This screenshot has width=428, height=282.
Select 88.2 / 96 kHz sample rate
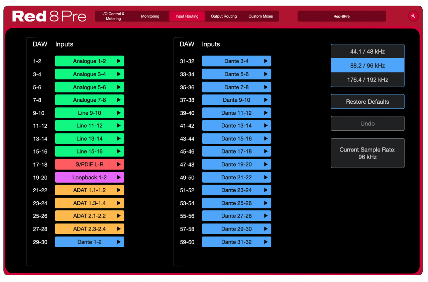367,66
